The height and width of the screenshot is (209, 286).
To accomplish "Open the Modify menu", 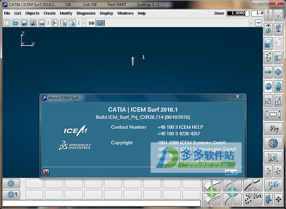I will pyautogui.click(x=66, y=13).
